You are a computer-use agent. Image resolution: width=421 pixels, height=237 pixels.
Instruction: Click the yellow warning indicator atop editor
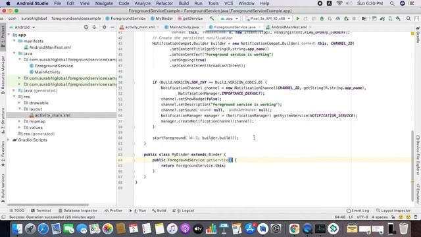click(x=412, y=34)
